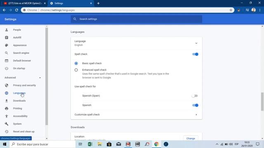Click the Downloads arrow icon in sidebar

(x=7, y=101)
